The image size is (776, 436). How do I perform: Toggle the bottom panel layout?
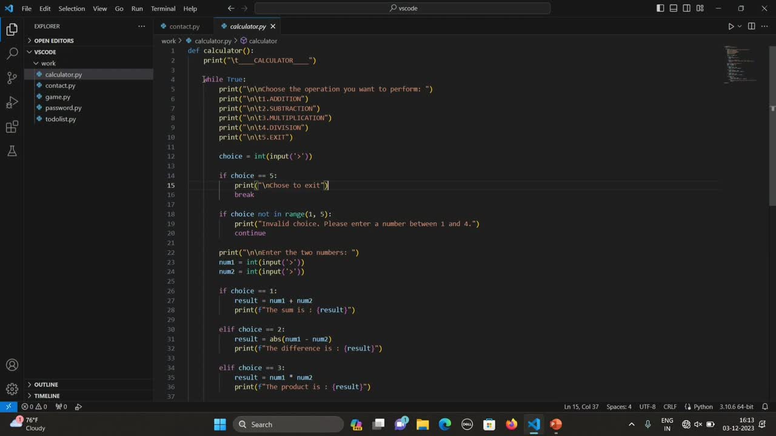point(674,8)
